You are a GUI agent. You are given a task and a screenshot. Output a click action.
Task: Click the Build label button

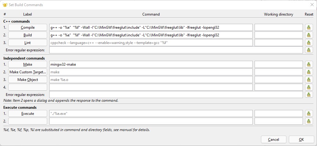click(x=28, y=35)
